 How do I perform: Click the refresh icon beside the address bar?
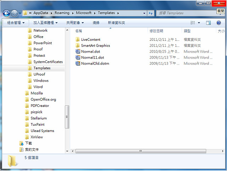[150, 13]
